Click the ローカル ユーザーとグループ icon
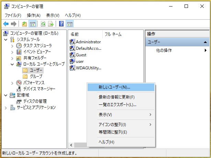Image resolution: width=211 pixels, height=158 pixels. [x=19, y=64]
